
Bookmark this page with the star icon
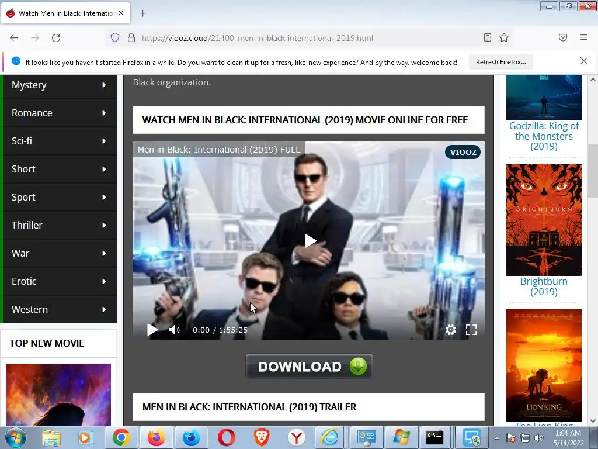point(504,37)
